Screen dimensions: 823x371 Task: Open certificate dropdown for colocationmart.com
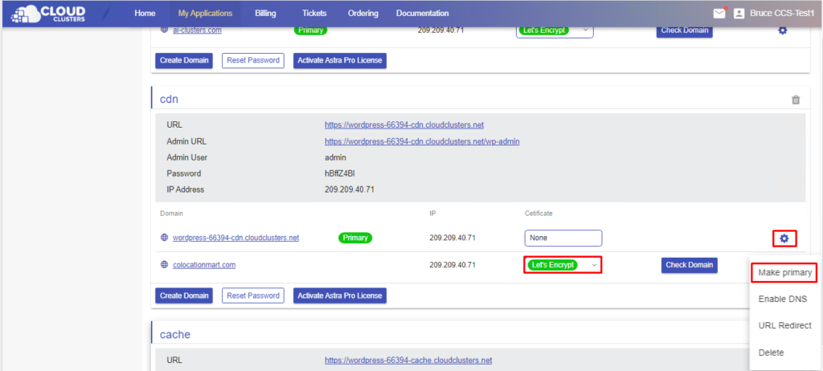[563, 265]
